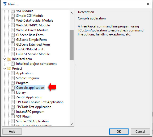This screenshot has width=153, height=137.
Task: Select Web JSON-RPC Module in the list
Action: (33, 25)
